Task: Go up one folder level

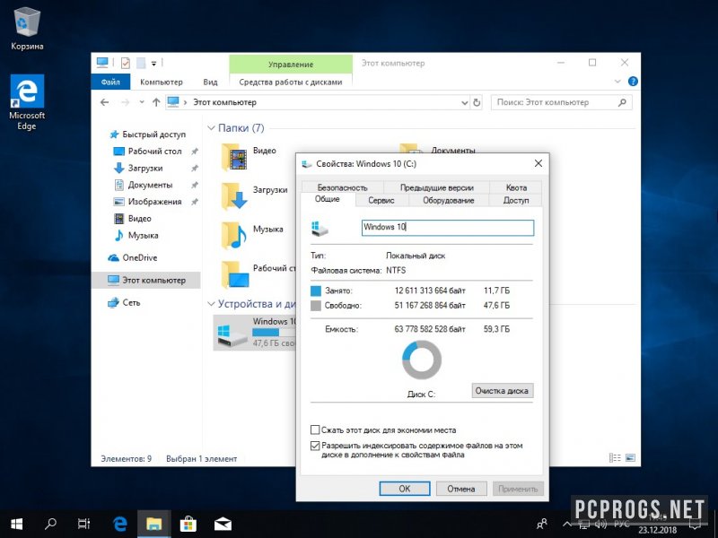Action: click(156, 102)
